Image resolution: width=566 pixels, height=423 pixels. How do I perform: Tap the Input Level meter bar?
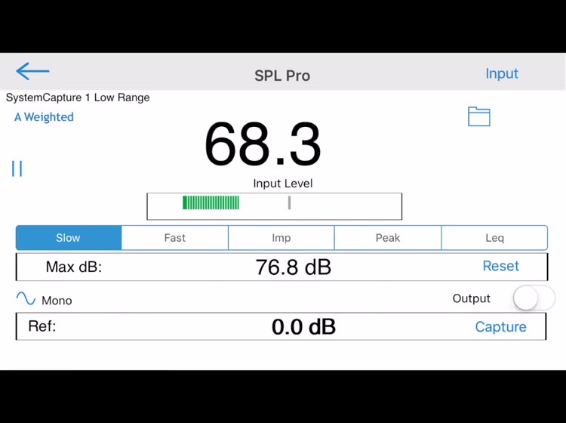275,206
